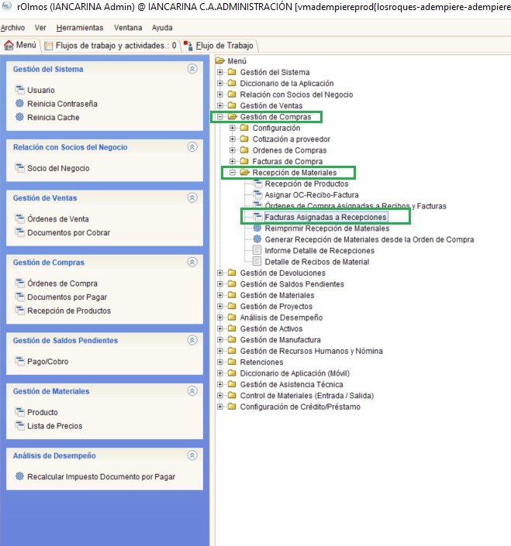Viewport: 511px width, 546px height.
Task: Collapse the Gestión de Compras tree node
Action: click(220, 117)
